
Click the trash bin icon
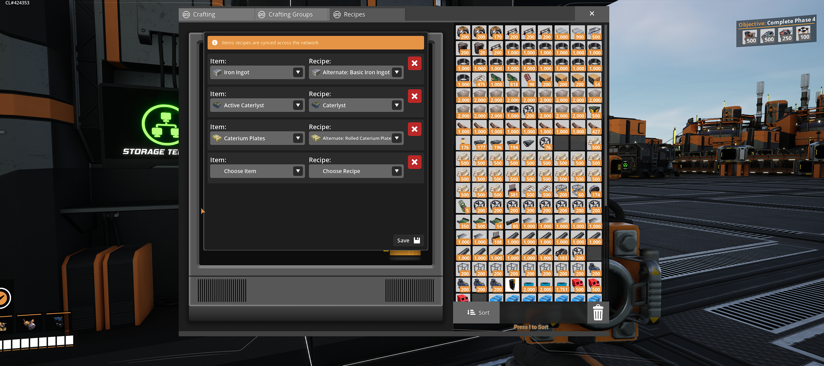[598, 313]
